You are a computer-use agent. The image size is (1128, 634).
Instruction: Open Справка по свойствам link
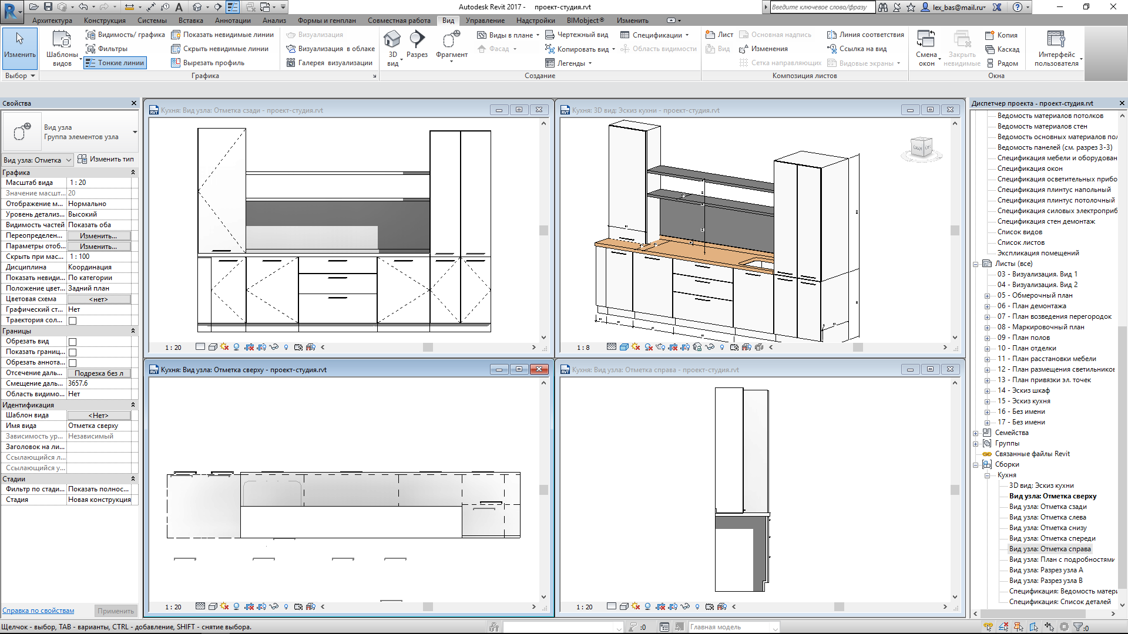click(x=38, y=611)
